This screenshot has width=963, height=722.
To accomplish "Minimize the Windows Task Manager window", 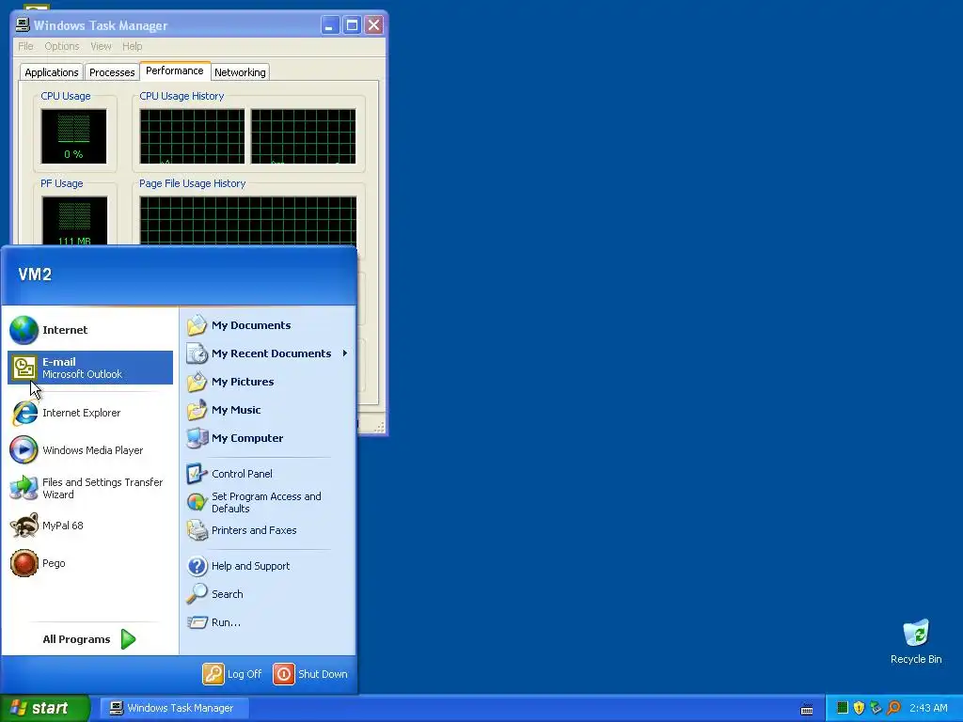I will coord(330,25).
